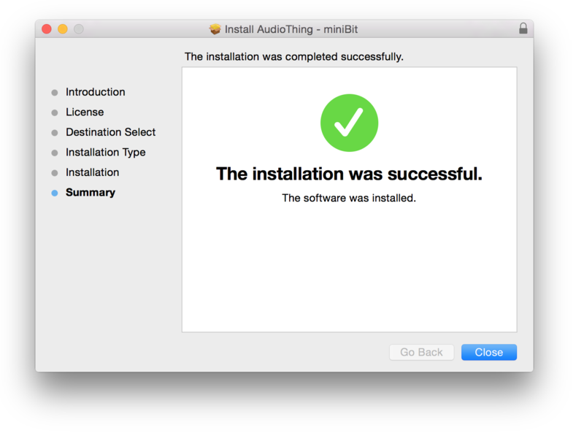Click the Go Back button

(x=421, y=353)
